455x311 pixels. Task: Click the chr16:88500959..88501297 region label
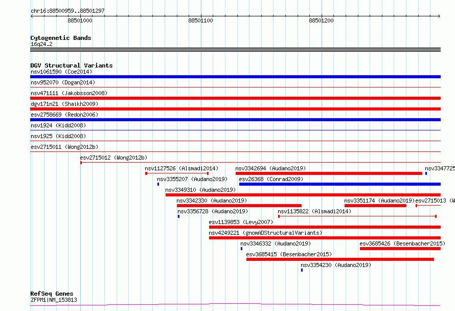coord(67,11)
